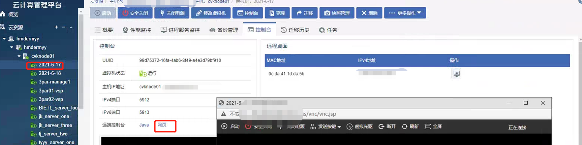Click the 关闭电源 power off button
The image size is (582, 145).
pyautogui.click(x=172, y=13)
